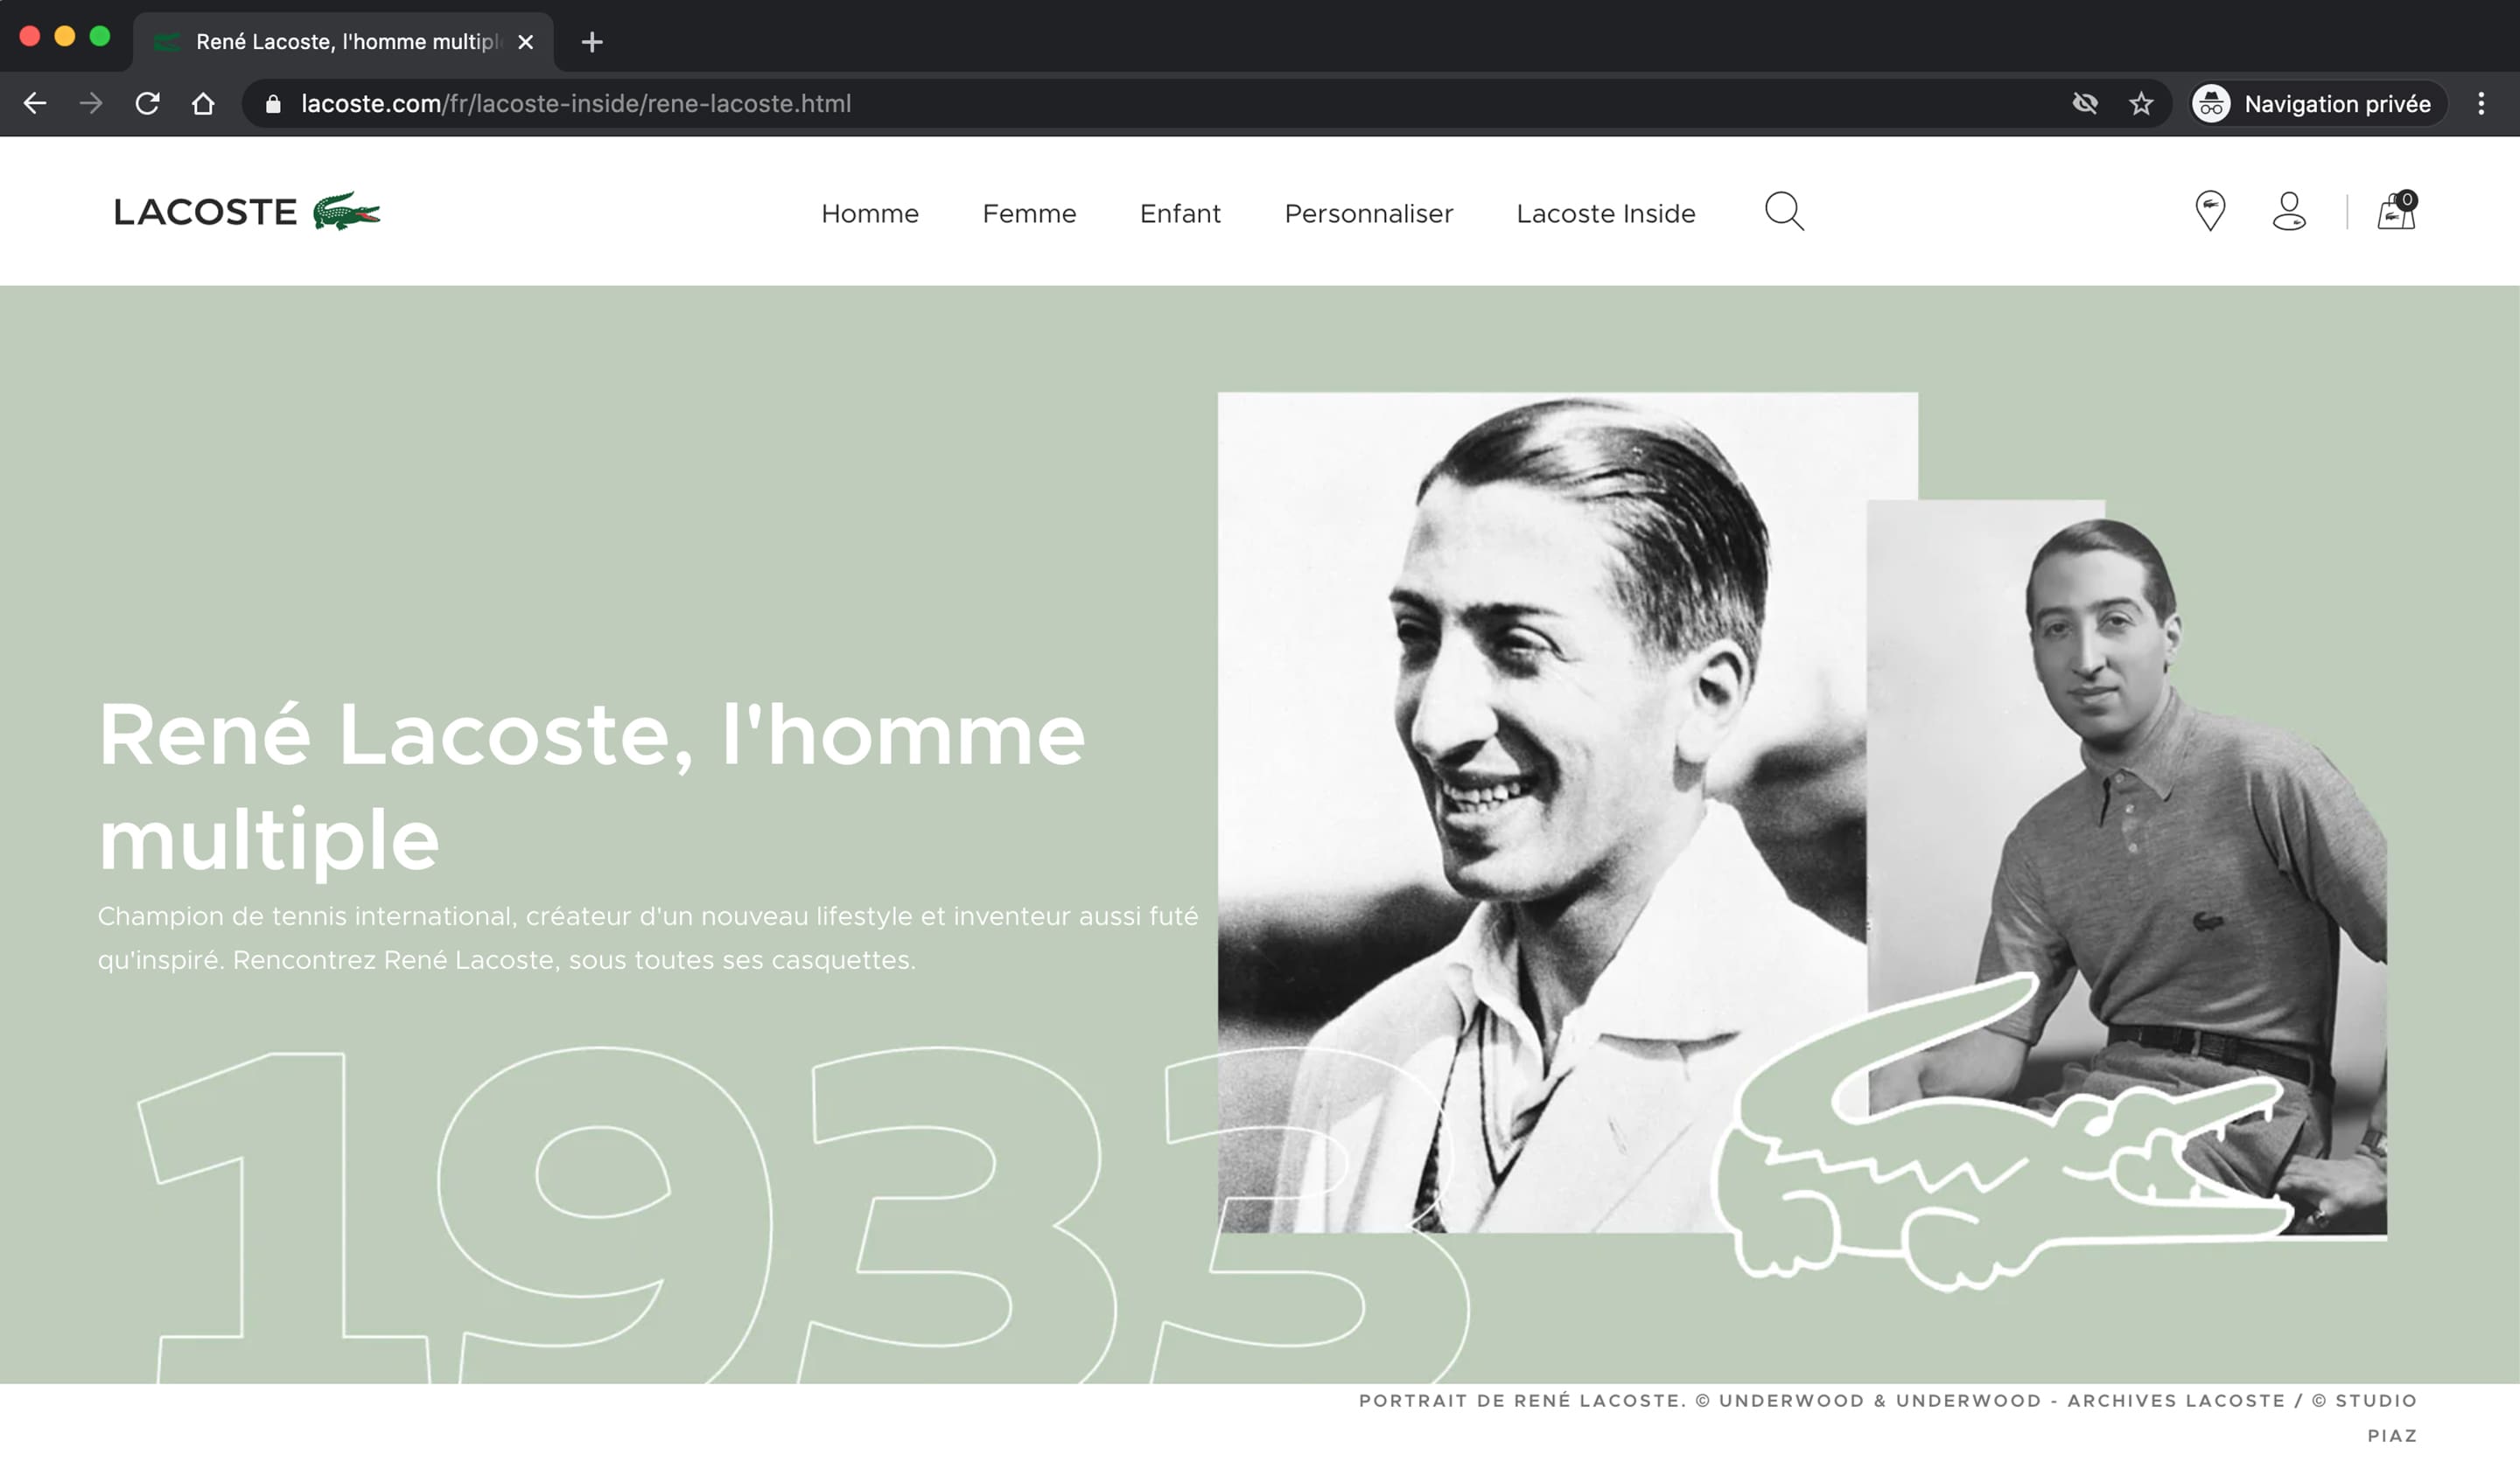Screen dimensions: 2520x1469
Task: Go to browser home page icon
Action: (x=203, y=104)
